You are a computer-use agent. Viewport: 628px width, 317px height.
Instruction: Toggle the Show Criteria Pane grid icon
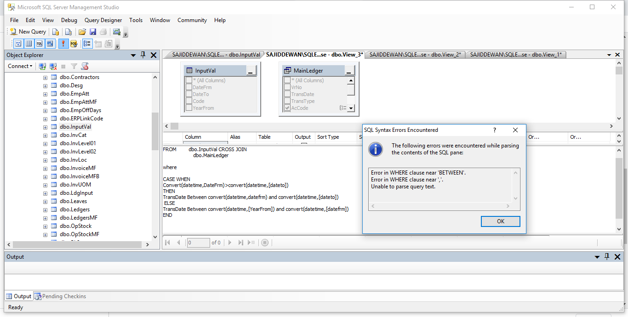coord(29,43)
